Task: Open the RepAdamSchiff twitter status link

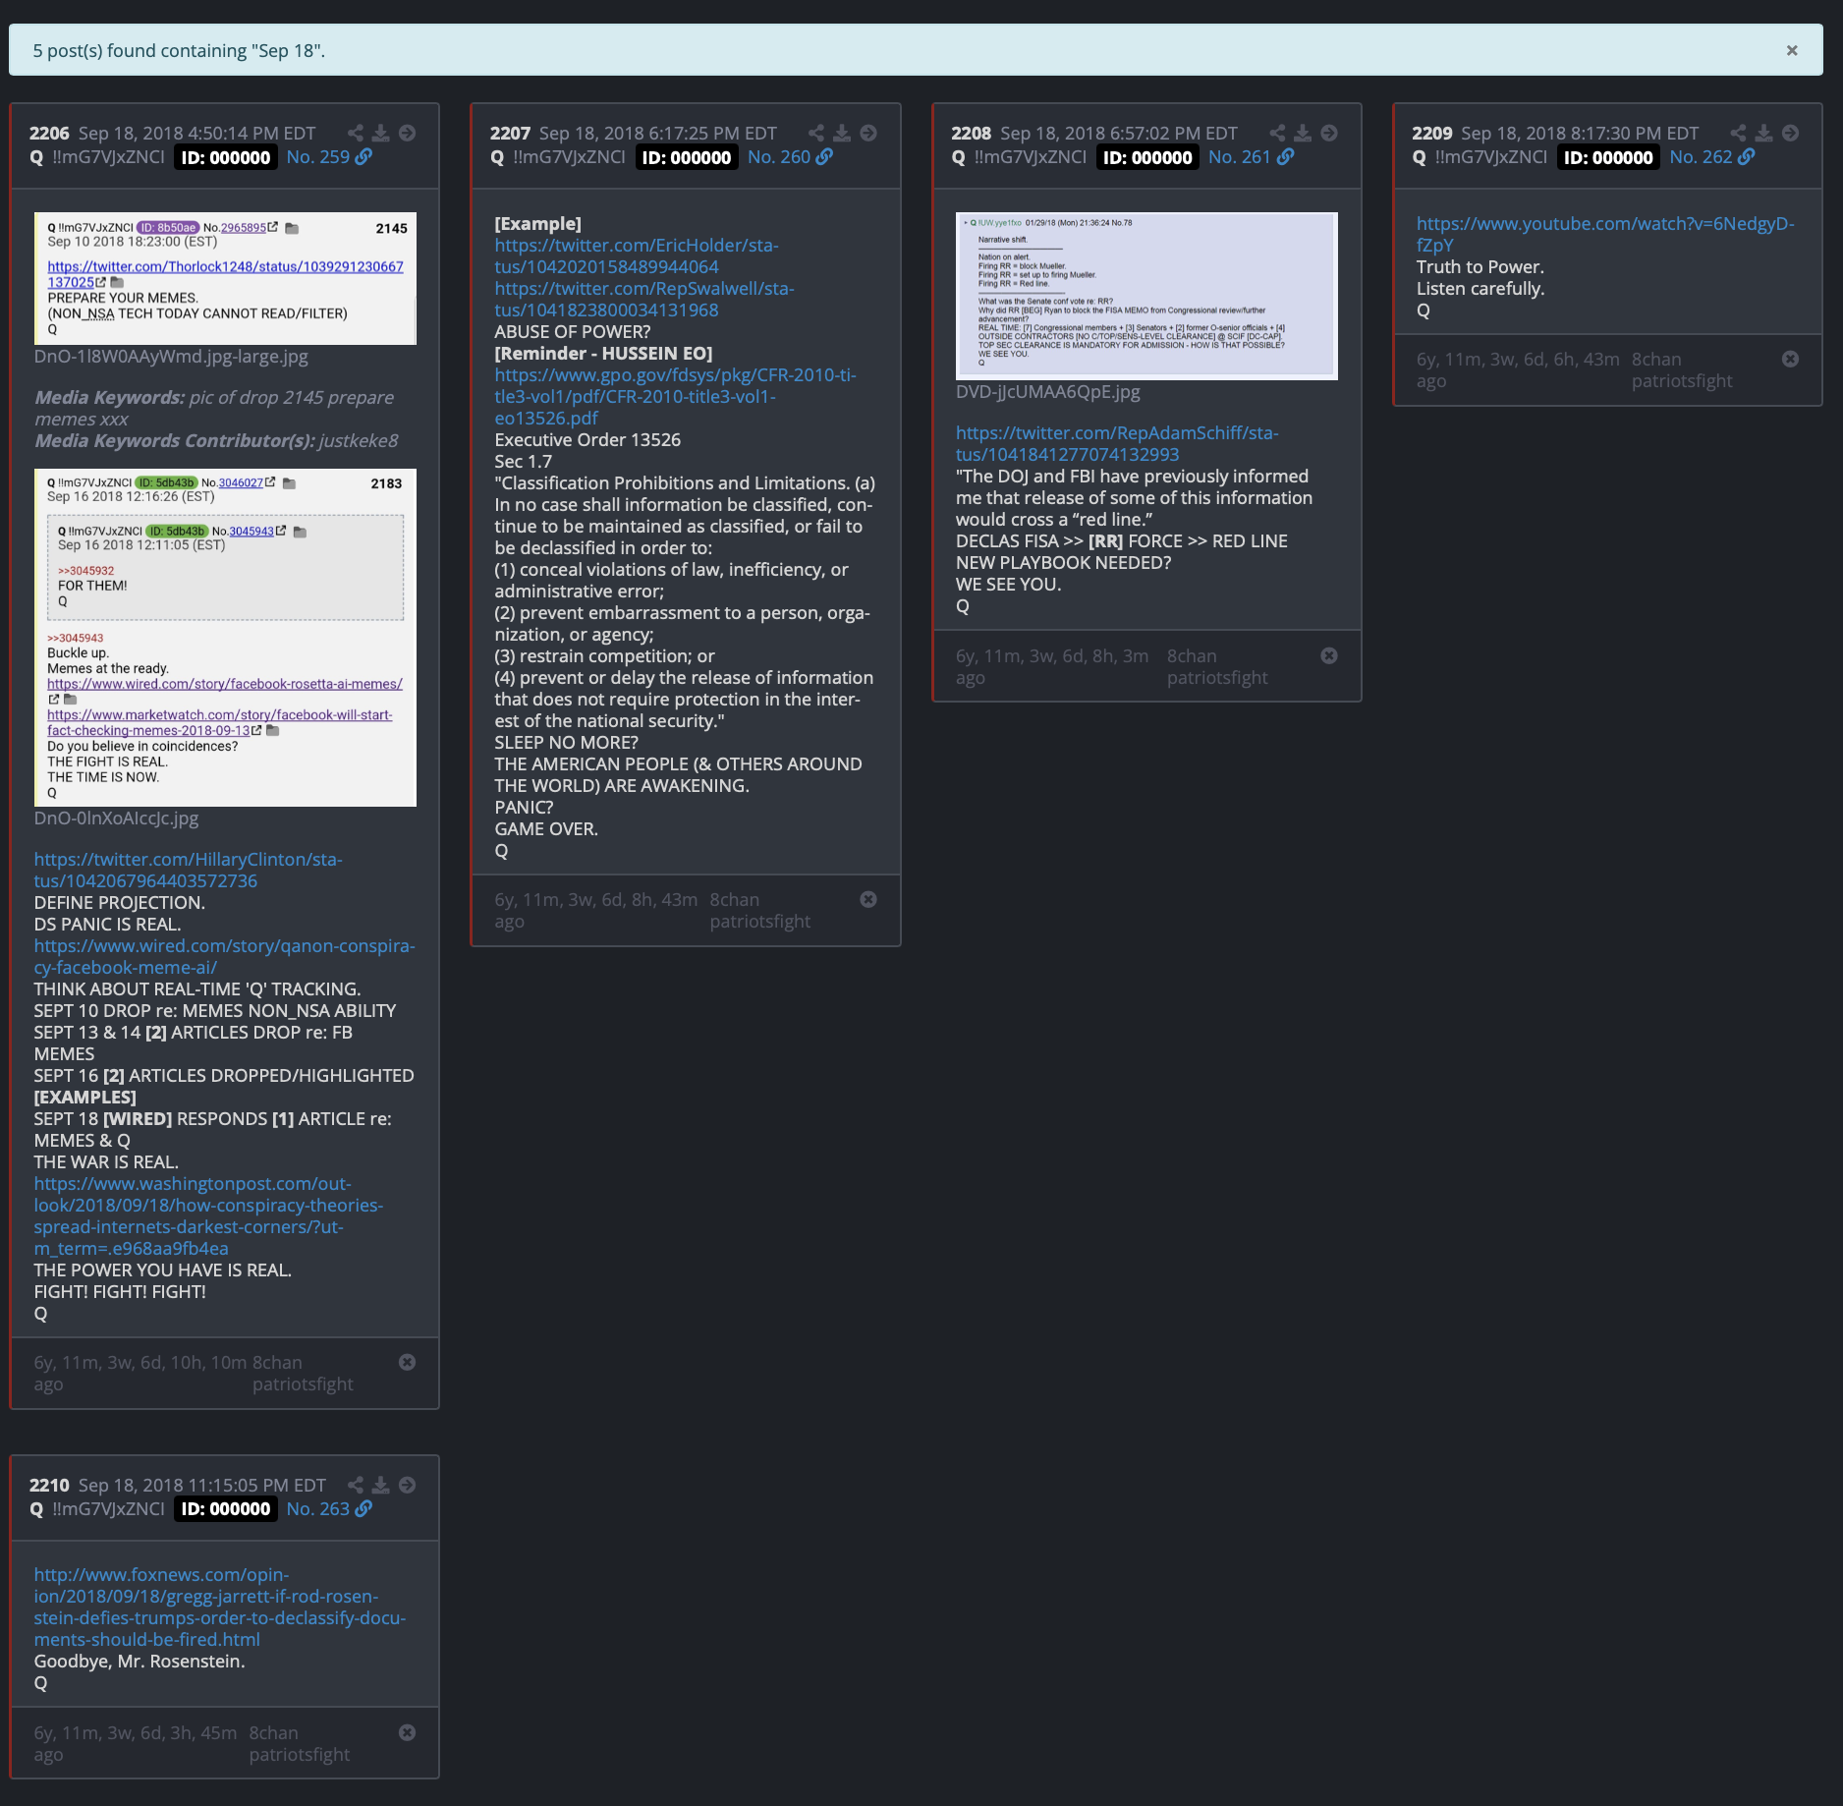Action: pyautogui.click(x=1116, y=443)
